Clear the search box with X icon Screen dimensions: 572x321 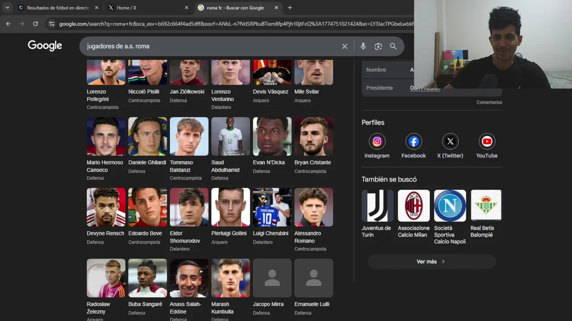click(345, 46)
